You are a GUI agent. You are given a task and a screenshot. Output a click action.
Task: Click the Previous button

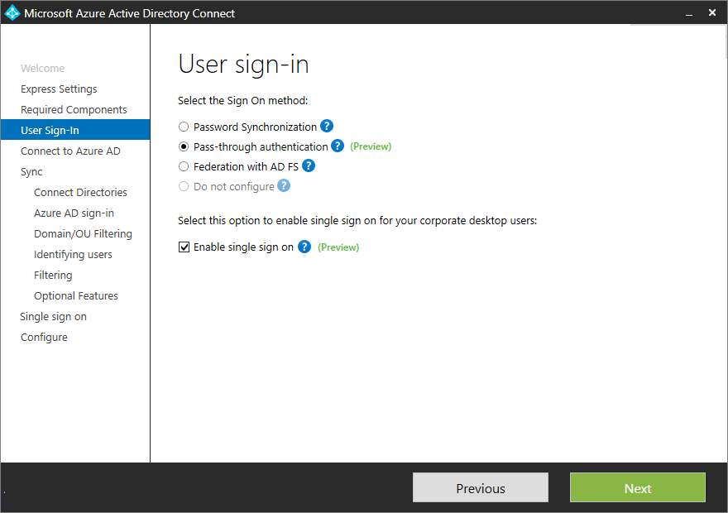(481, 487)
